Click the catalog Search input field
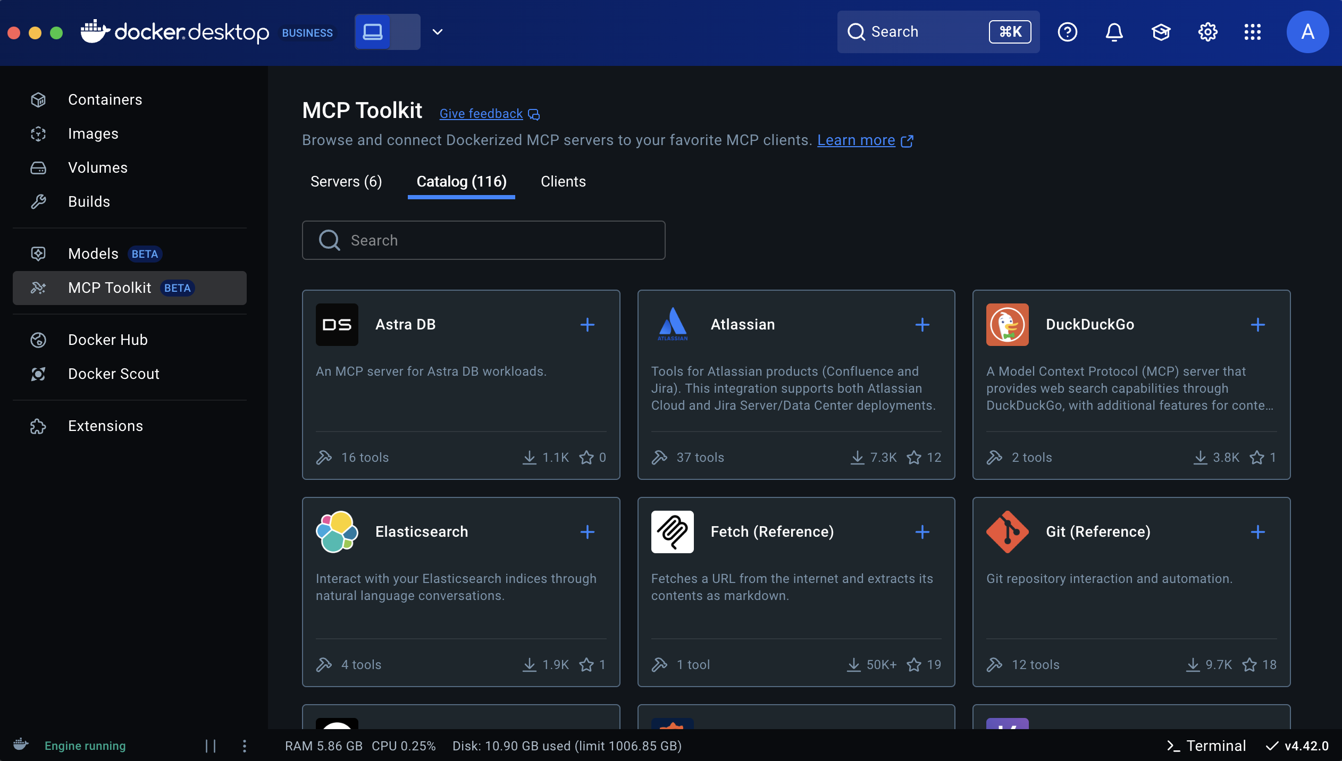This screenshot has width=1342, height=761. (x=484, y=241)
